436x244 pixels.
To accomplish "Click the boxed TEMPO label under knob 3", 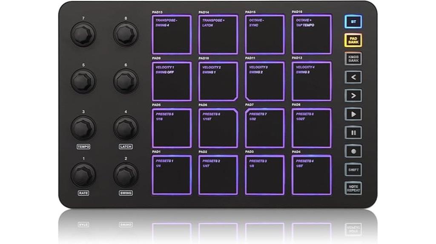I will point(83,147).
